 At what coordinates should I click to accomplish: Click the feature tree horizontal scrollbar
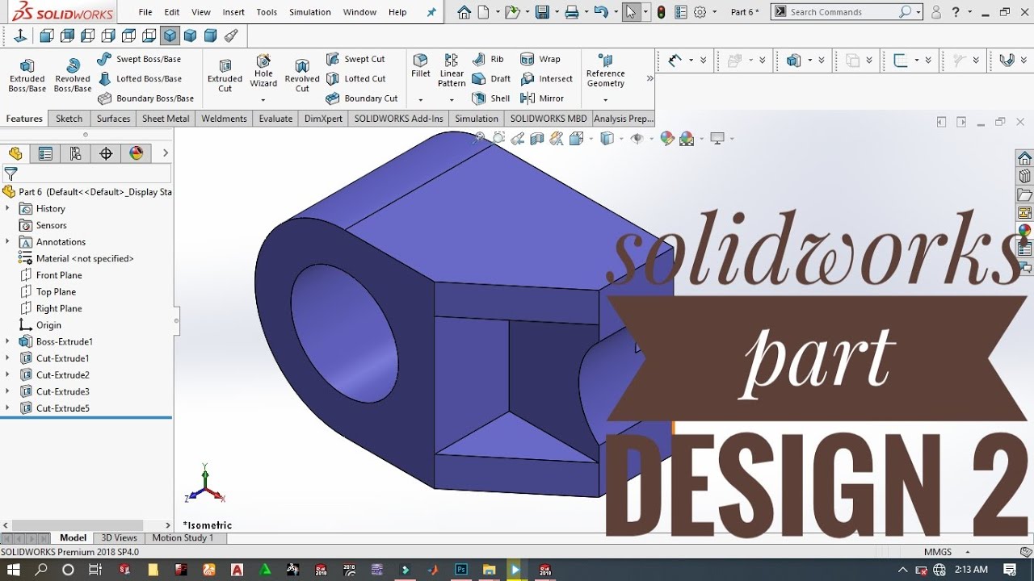[x=78, y=525]
